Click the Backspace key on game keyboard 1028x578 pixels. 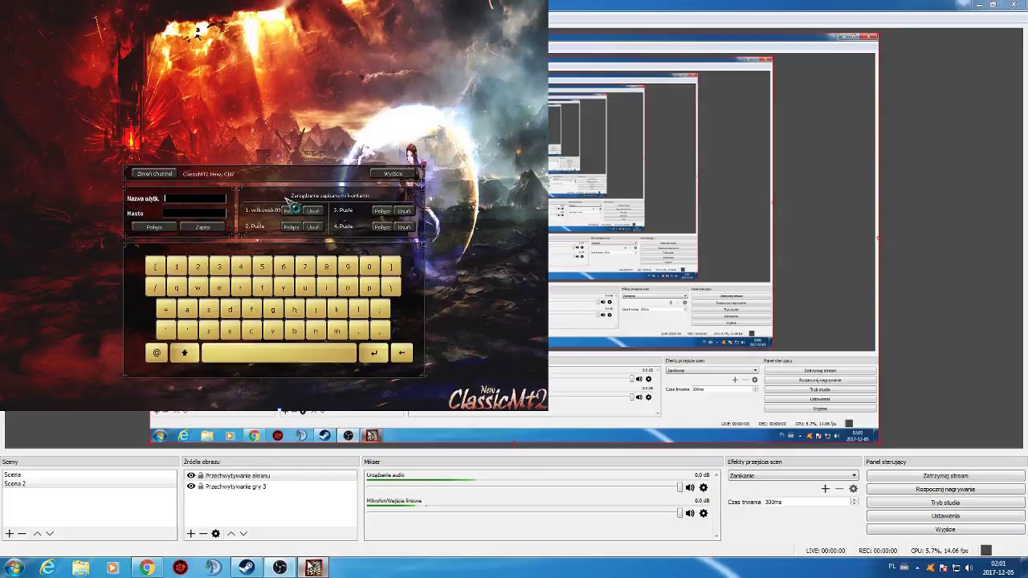(x=402, y=352)
